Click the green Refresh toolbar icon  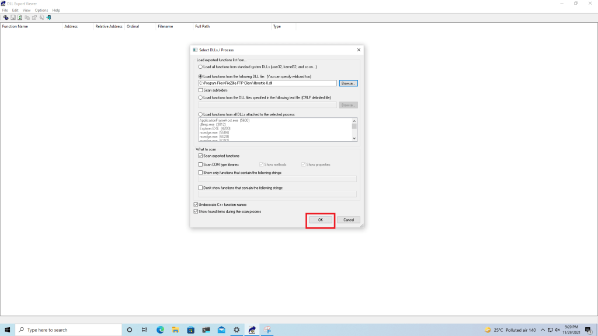20,17
